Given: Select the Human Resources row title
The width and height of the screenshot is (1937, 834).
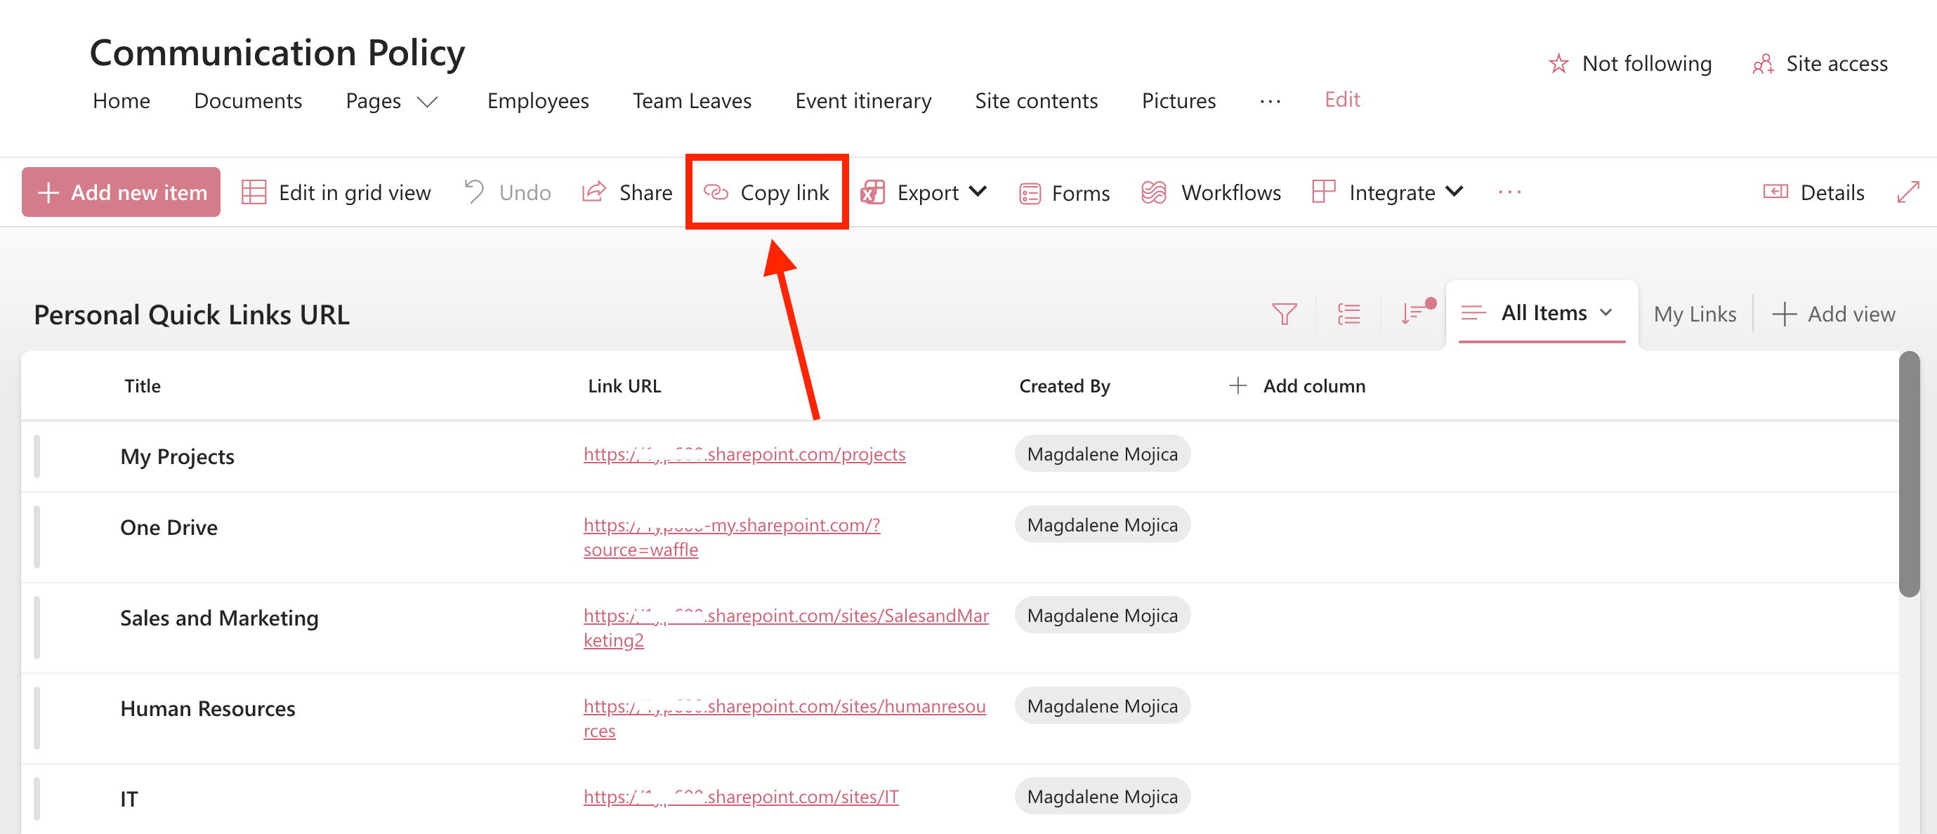Looking at the screenshot, I should (x=208, y=708).
